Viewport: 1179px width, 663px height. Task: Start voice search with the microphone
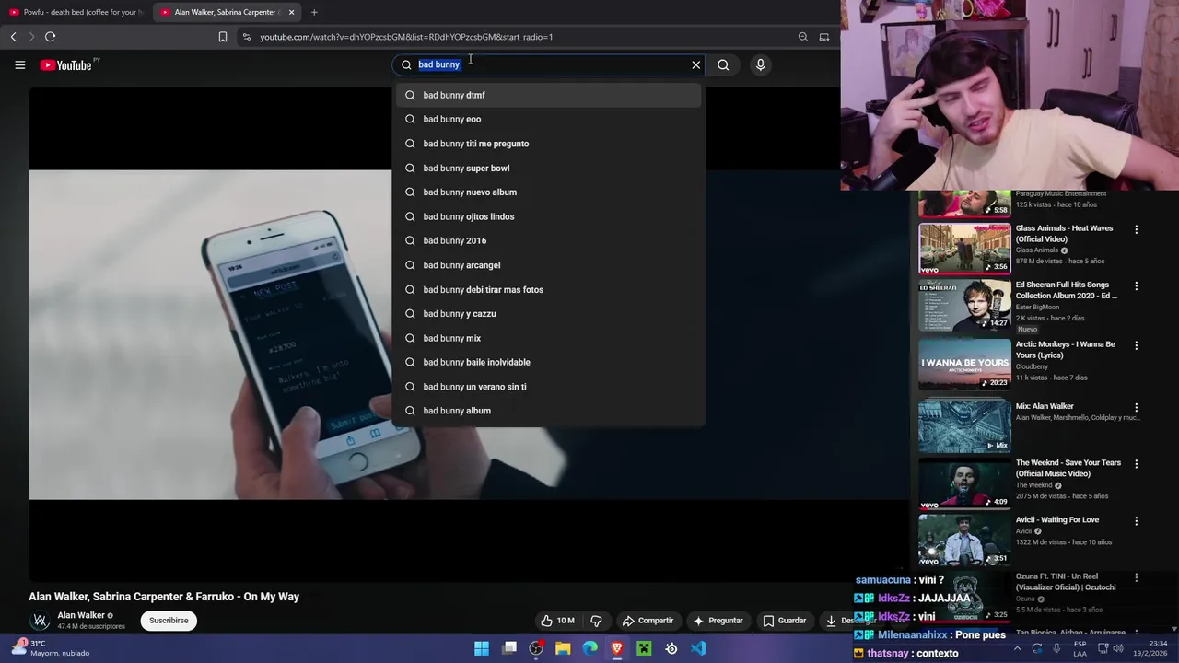click(x=760, y=64)
